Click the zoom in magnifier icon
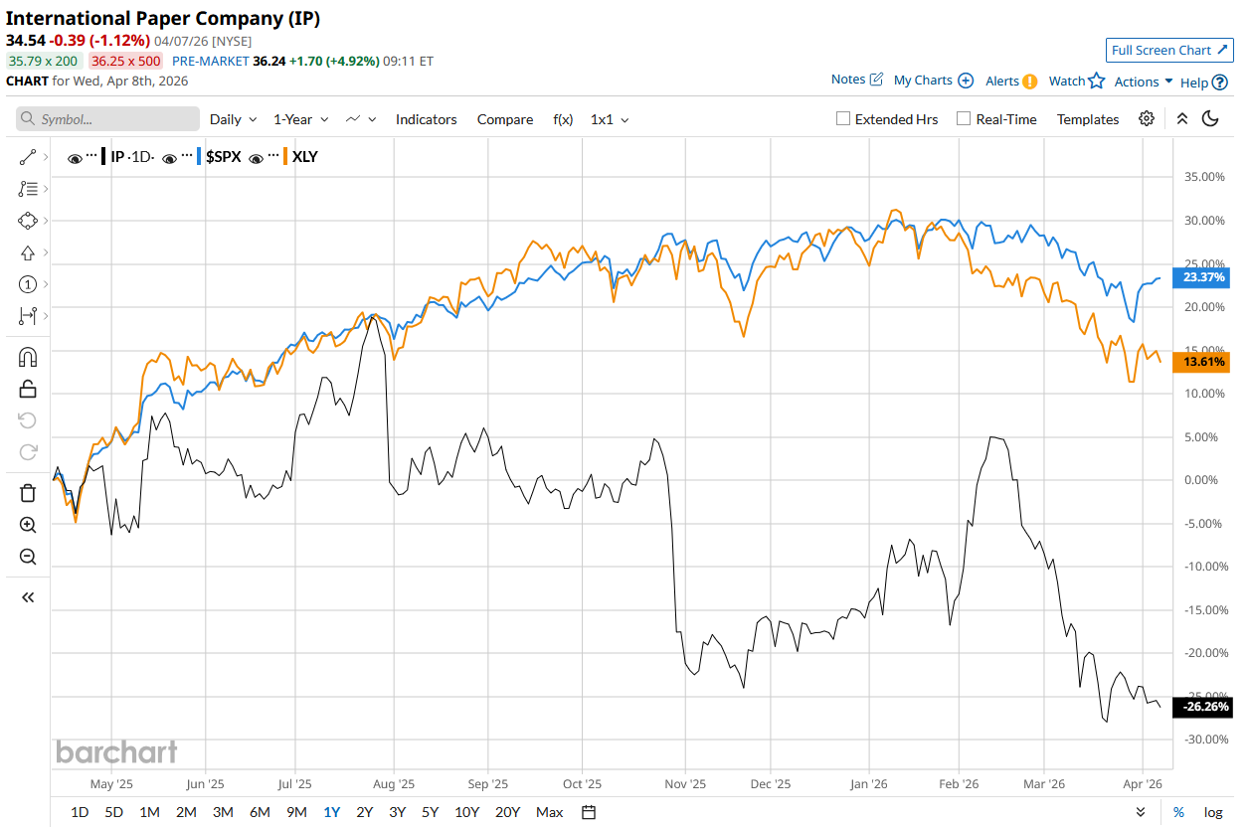 pyautogui.click(x=28, y=525)
